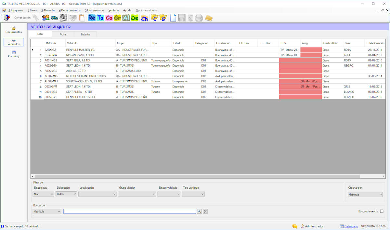Click the save floppy disk icon
Image resolution: width=390 pixels, height=230 pixels.
pos(182,18)
